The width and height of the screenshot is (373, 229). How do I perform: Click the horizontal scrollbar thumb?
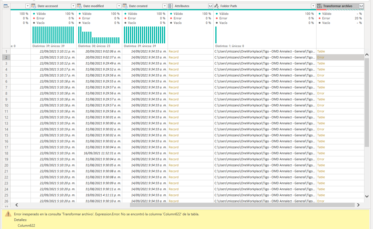click(242, 205)
